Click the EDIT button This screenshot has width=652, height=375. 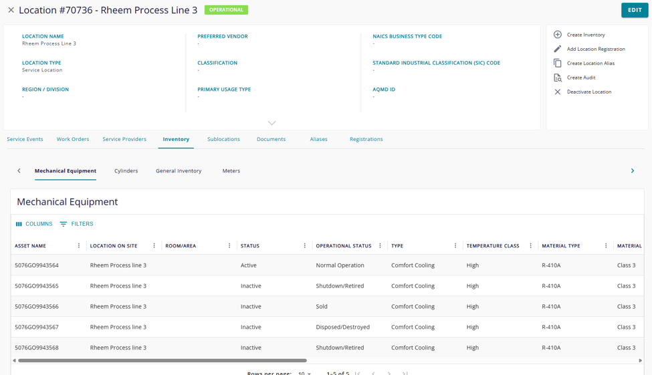635,10
